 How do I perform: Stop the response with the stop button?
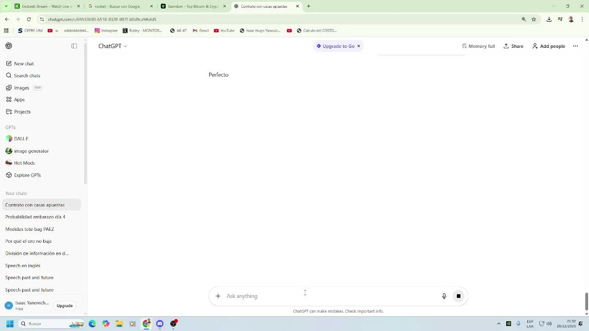458,296
